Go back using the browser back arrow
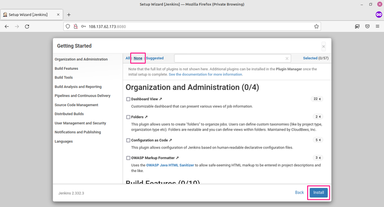 coord(7,27)
